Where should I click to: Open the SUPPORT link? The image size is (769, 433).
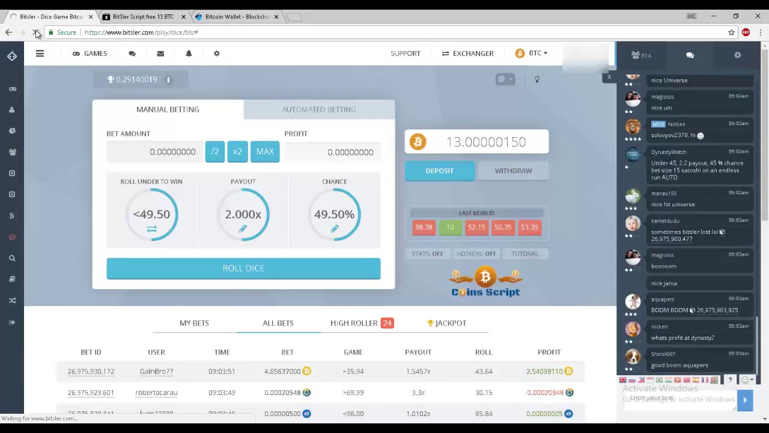[406, 54]
